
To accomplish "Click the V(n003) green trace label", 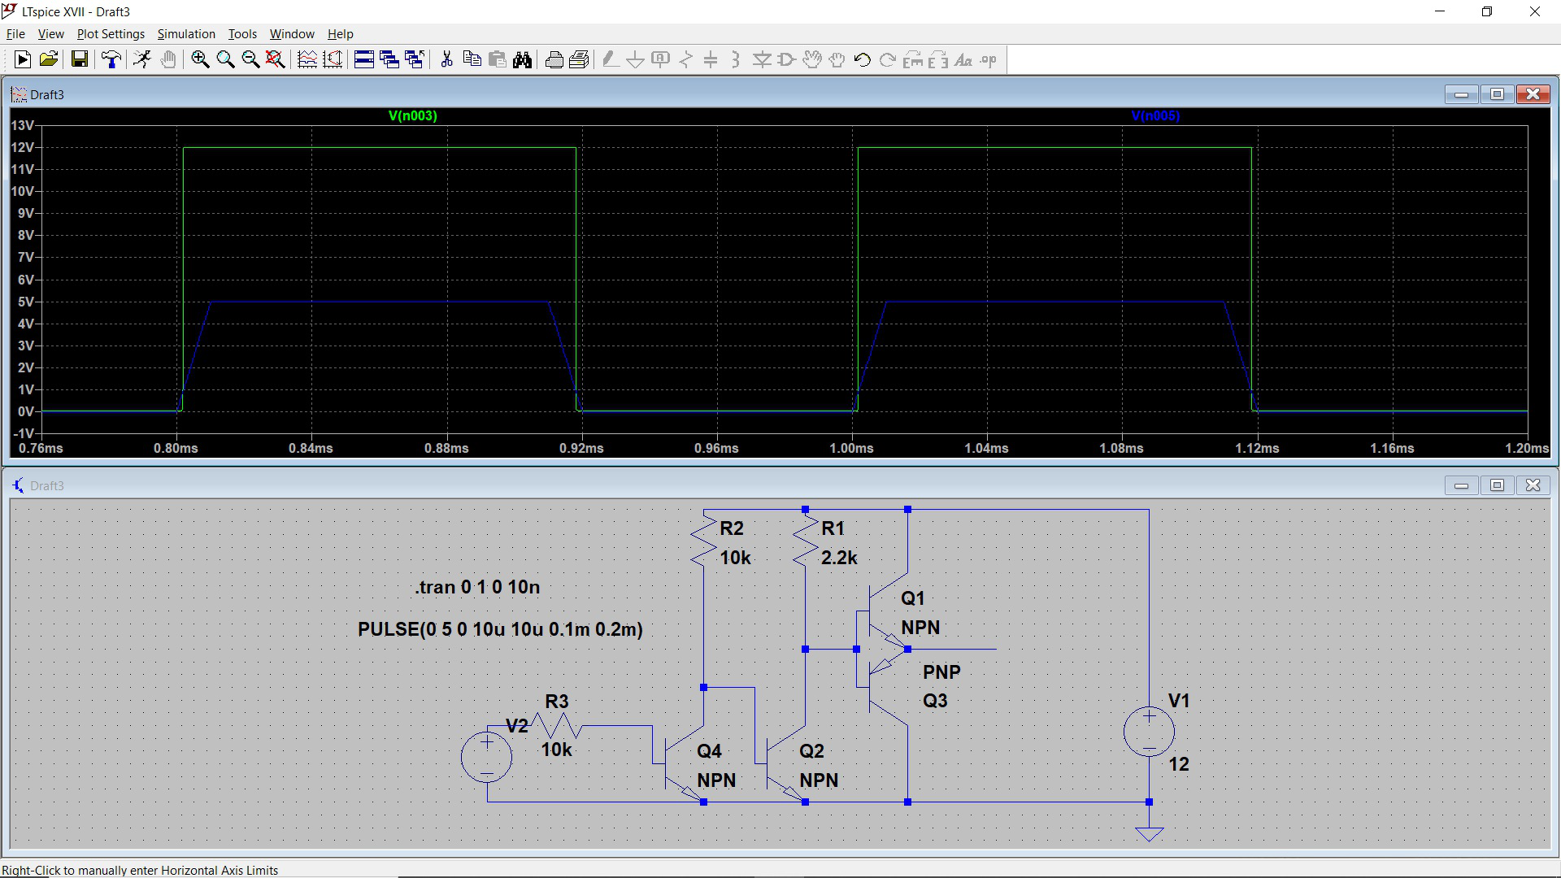I will click(412, 115).
